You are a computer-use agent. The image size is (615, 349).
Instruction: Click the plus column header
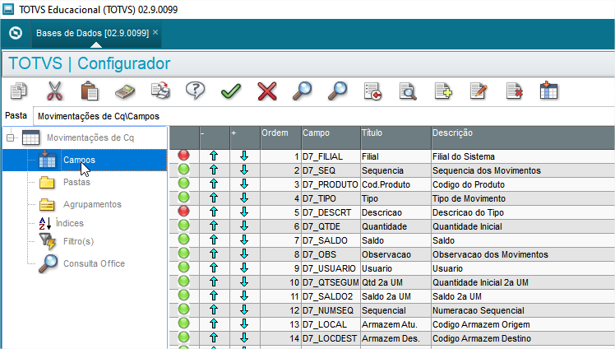pyautogui.click(x=245, y=137)
